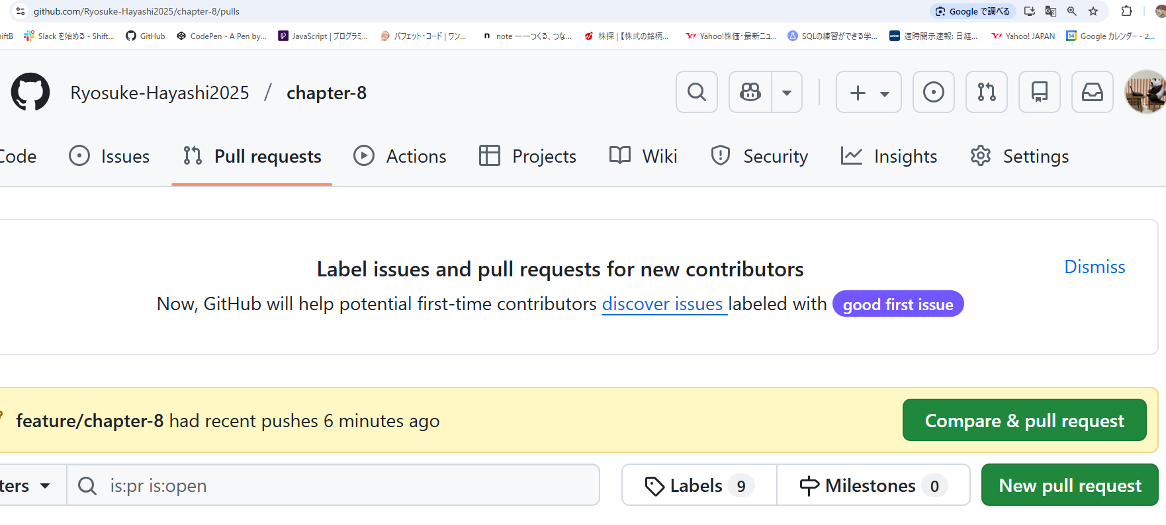The width and height of the screenshot is (1166, 525).
Task: Click inside the pull request search field
Action: [x=331, y=485]
